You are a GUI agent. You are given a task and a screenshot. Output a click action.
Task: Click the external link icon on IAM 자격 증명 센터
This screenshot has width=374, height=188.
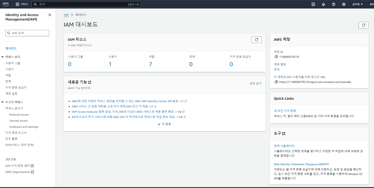coord(32,166)
